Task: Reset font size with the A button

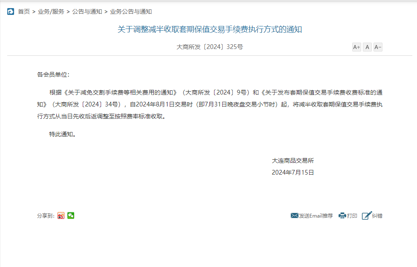Action: click(367, 47)
